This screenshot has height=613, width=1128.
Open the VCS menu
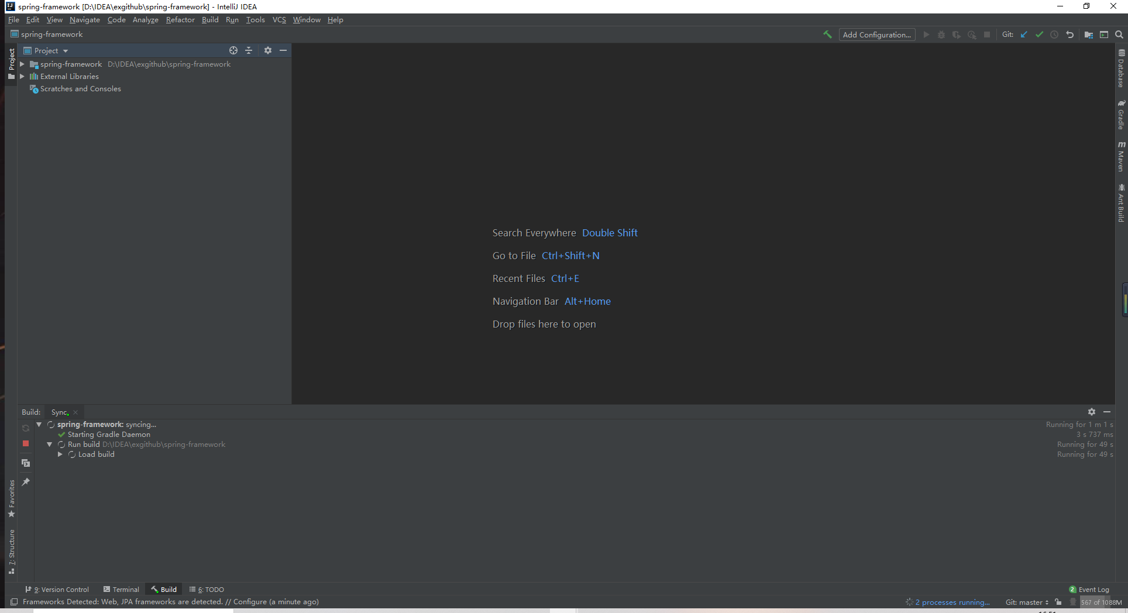click(x=279, y=20)
